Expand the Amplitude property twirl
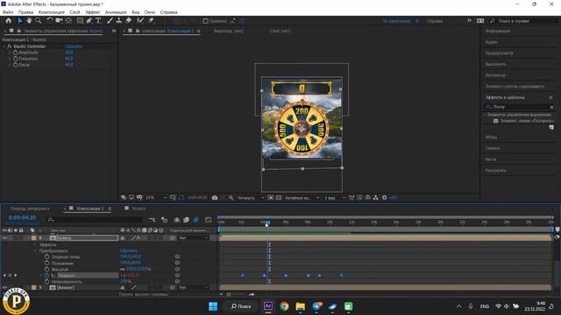This screenshot has height=315, width=561. [10, 52]
